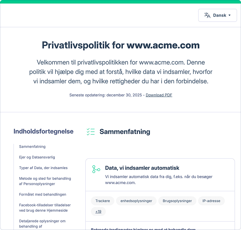Go to Sammenfatning in table of contents
Screen dimensions: 241x230
click(32, 146)
